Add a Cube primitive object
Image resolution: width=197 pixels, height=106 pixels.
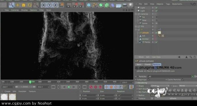(x=89, y=5)
